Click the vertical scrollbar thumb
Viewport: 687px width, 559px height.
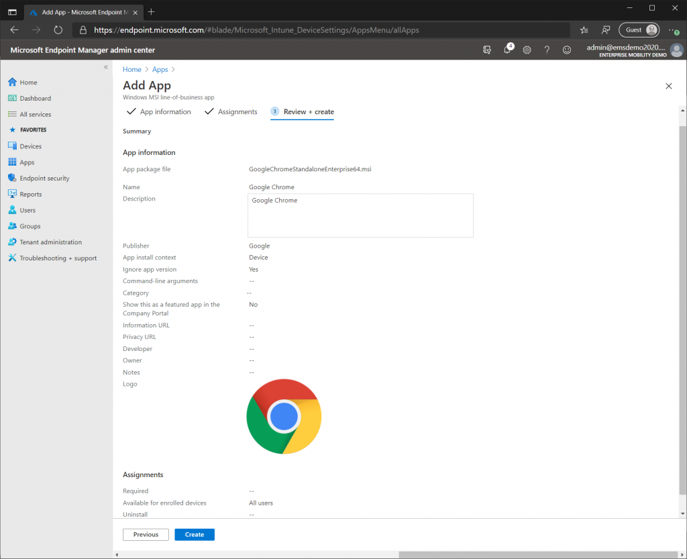(x=682, y=310)
